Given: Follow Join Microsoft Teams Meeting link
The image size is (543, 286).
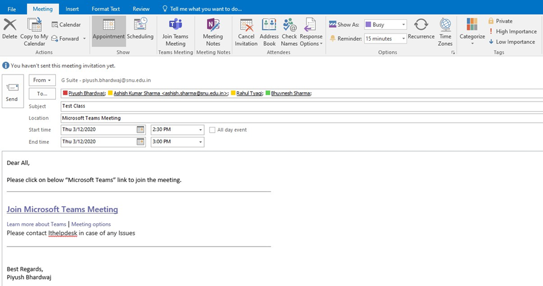Looking at the screenshot, I should 62,209.
